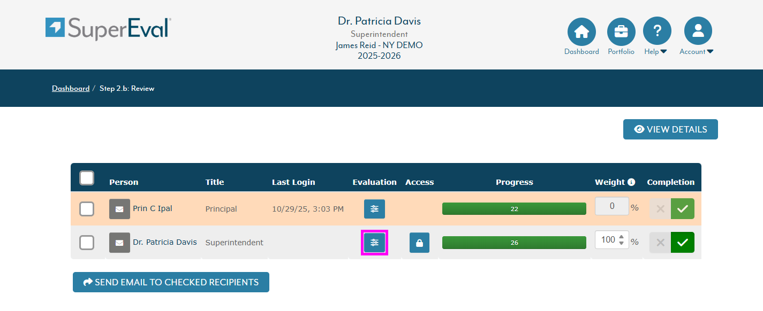Mark Dr. Patricia Davis complete with green checkmark
This screenshot has height=311, width=763.
(x=682, y=243)
